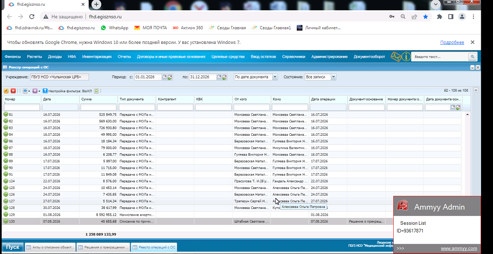Screen dimensions: 493x254
Task: Open the Расчеты menu
Action: (35, 56)
